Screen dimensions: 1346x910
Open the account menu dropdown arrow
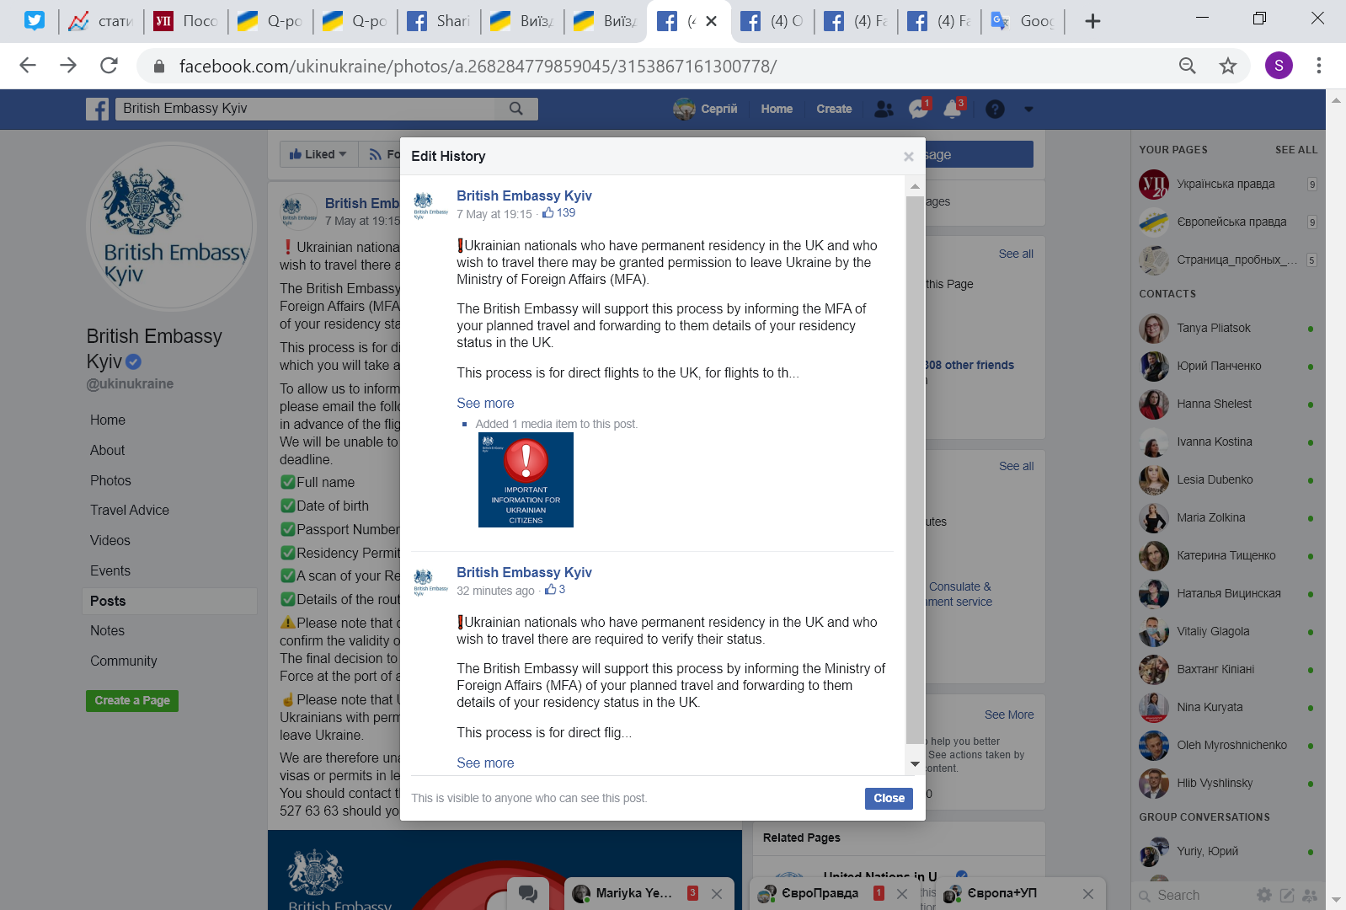1028,109
